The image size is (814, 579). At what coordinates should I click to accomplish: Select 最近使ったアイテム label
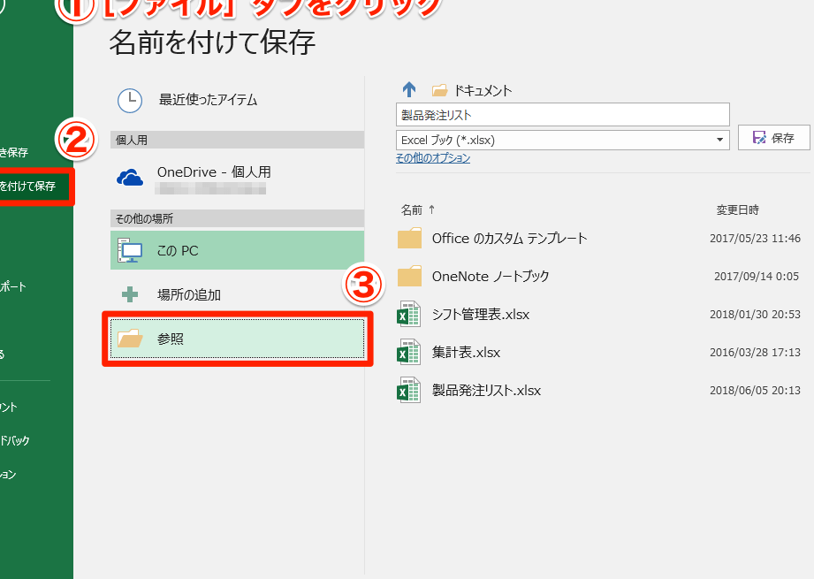208,100
